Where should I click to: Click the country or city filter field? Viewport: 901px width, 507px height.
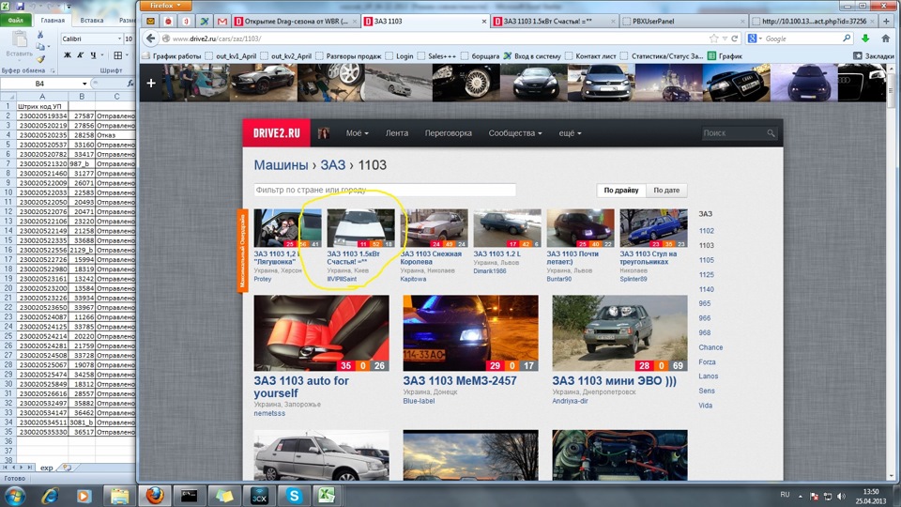(385, 190)
